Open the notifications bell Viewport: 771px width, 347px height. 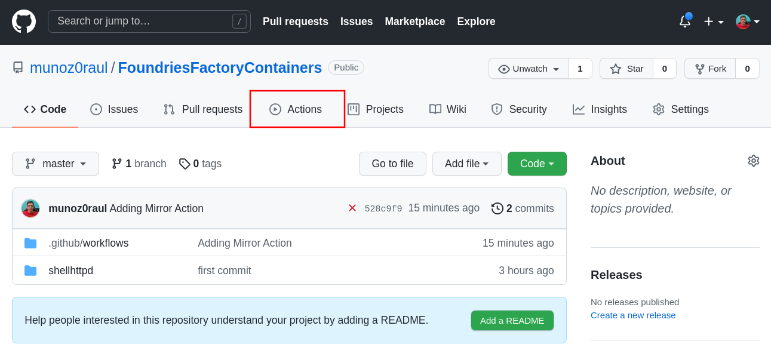click(684, 22)
